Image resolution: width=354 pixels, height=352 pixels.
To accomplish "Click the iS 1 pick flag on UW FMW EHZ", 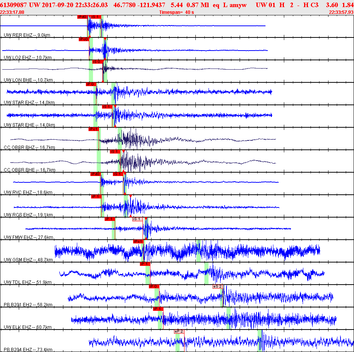I will point(138,219).
